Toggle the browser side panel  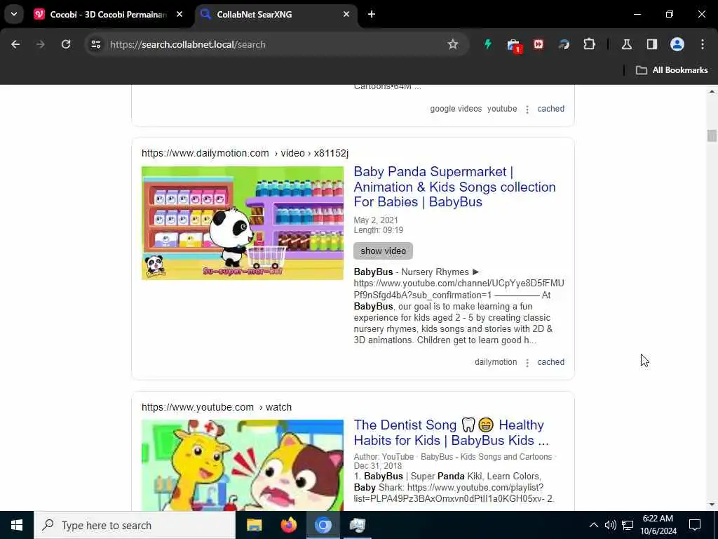[x=651, y=44]
